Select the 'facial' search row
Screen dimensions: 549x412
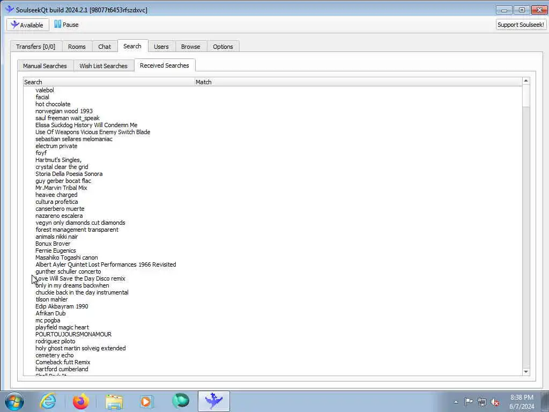tap(42, 97)
